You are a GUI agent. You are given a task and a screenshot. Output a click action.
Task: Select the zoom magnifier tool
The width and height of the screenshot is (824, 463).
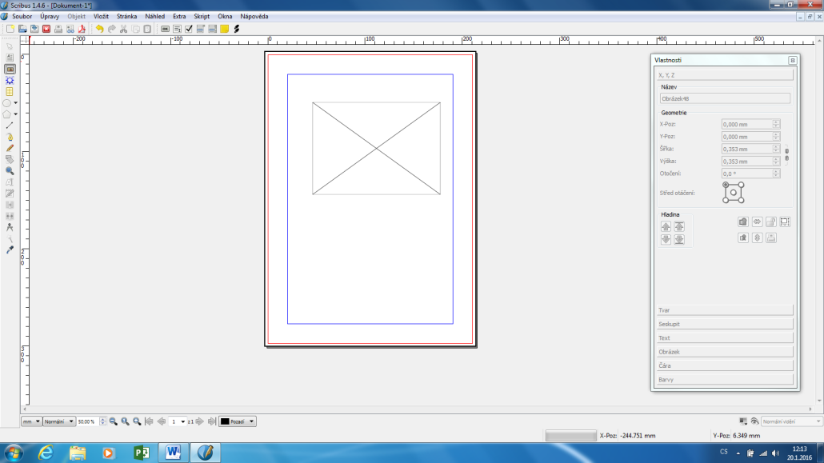tap(10, 171)
